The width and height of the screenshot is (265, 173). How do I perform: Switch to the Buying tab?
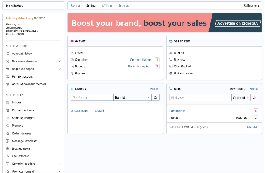[75, 6]
